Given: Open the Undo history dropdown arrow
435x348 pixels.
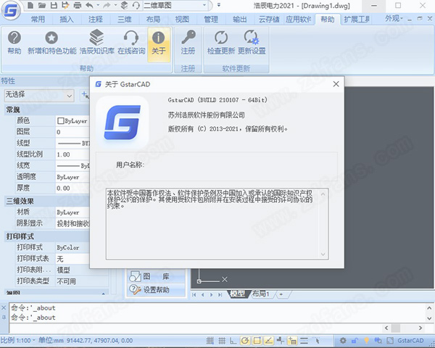Looking at the screenshot, I should click(x=98, y=5).
